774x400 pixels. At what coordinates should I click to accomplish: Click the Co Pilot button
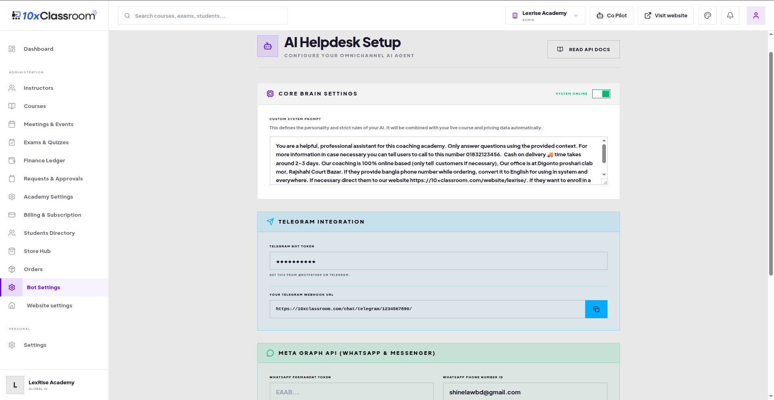click(611, 16)
